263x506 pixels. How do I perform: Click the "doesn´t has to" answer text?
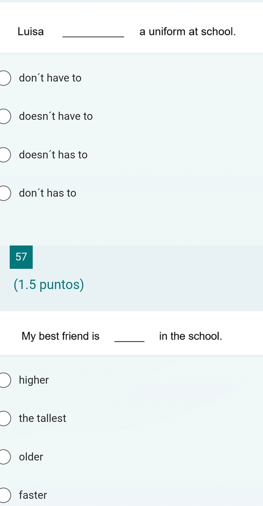(53, 155)
